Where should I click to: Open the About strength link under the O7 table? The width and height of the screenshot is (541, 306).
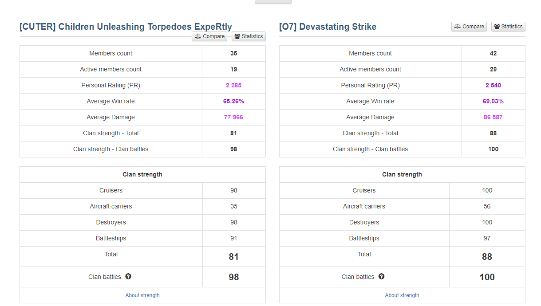coord(402,295)
